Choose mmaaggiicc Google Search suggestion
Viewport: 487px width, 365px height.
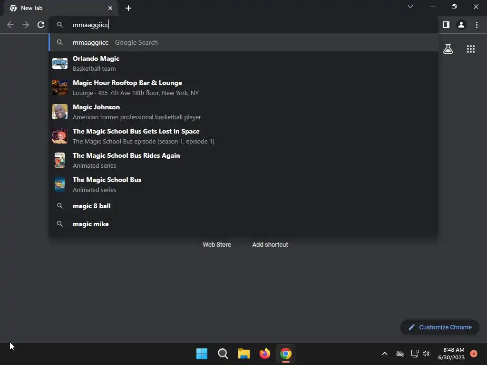(x=243, y=42)
